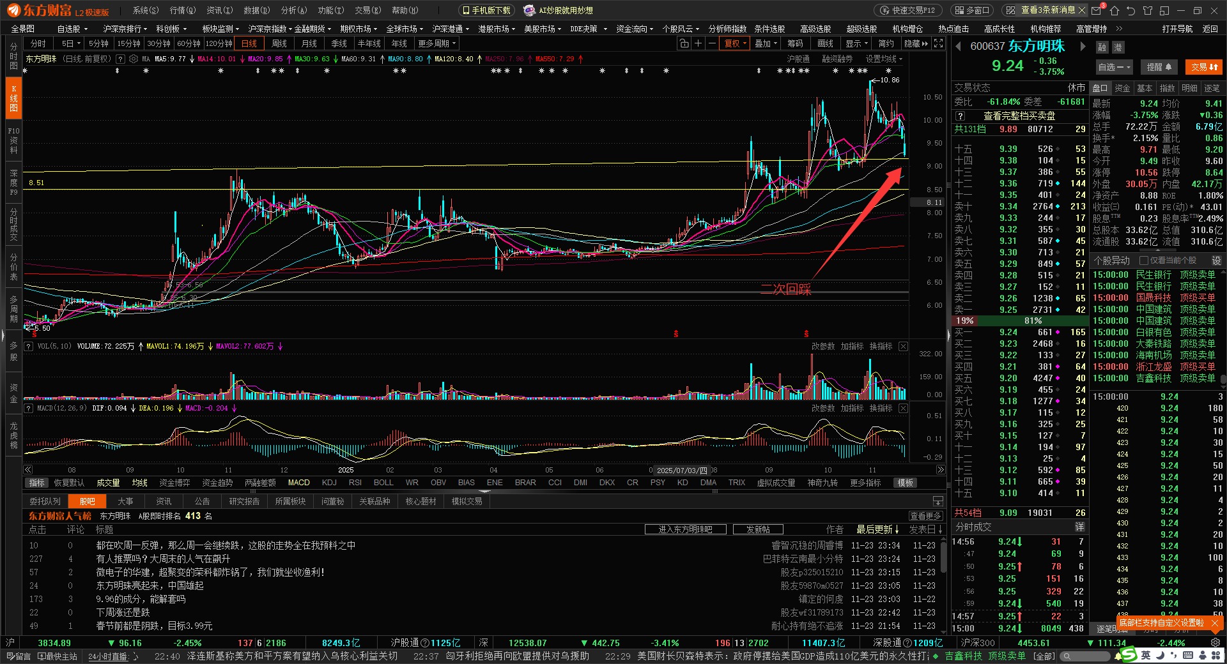Screen dimensions: 1227x664
Task: Expand the 自选 dropdown
Action: point(1114,67)
